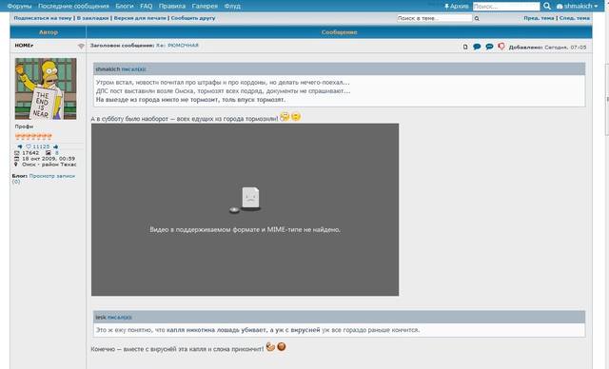Focus the site-wide Поиск field

[506, 7]
